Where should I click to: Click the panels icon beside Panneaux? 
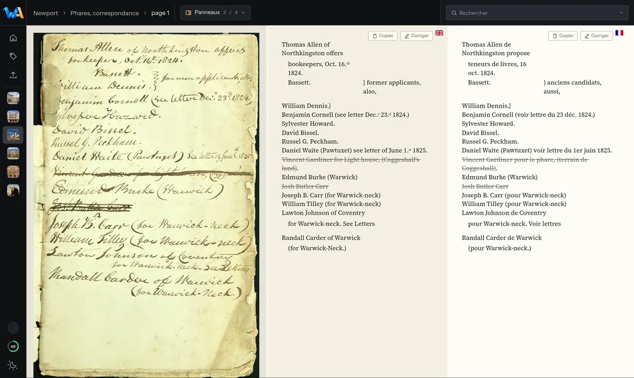[188, 13]
